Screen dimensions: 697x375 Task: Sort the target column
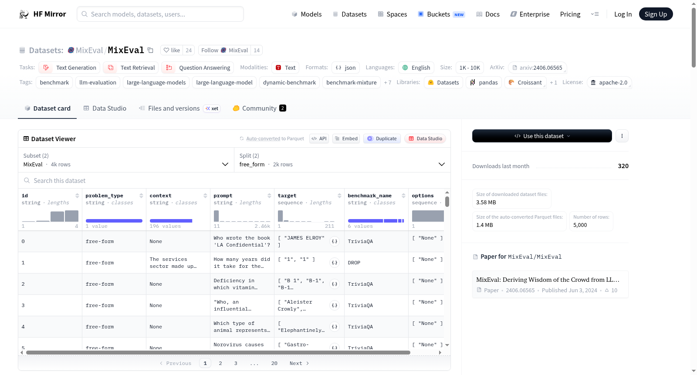(339, 196)
